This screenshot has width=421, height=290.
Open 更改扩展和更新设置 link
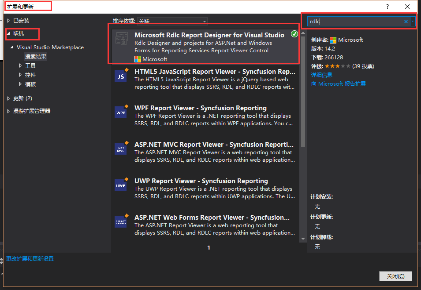tap(30, 259)
